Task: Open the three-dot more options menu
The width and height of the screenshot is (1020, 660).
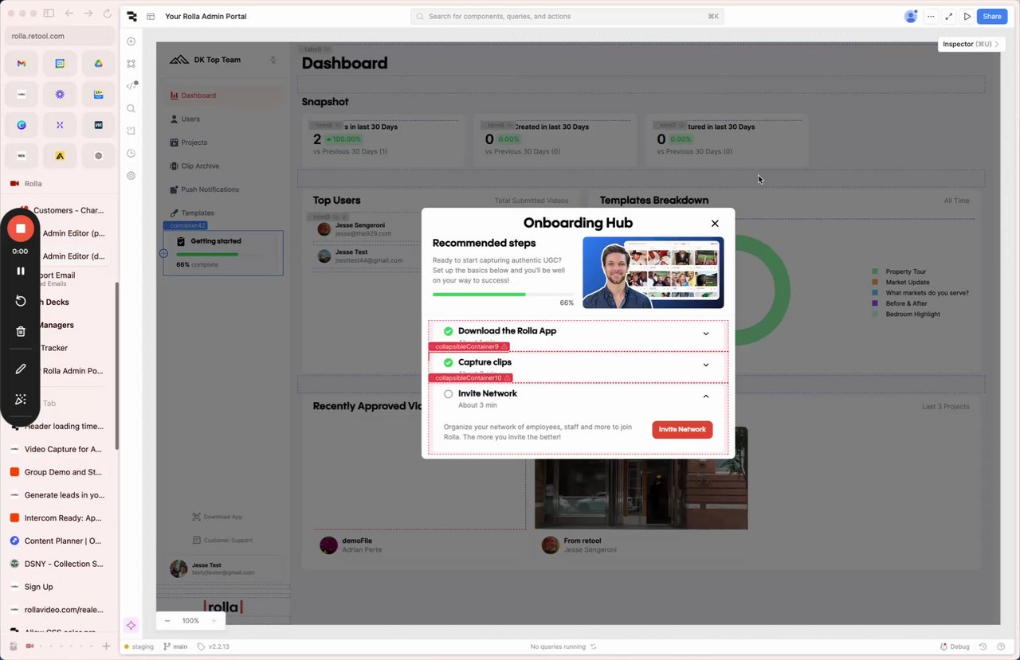Action: [930, 16]
